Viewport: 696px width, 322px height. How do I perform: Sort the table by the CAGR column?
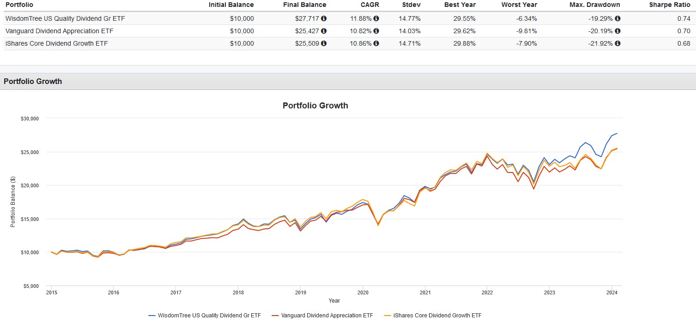pyautogui.click(x=370, y=5)
